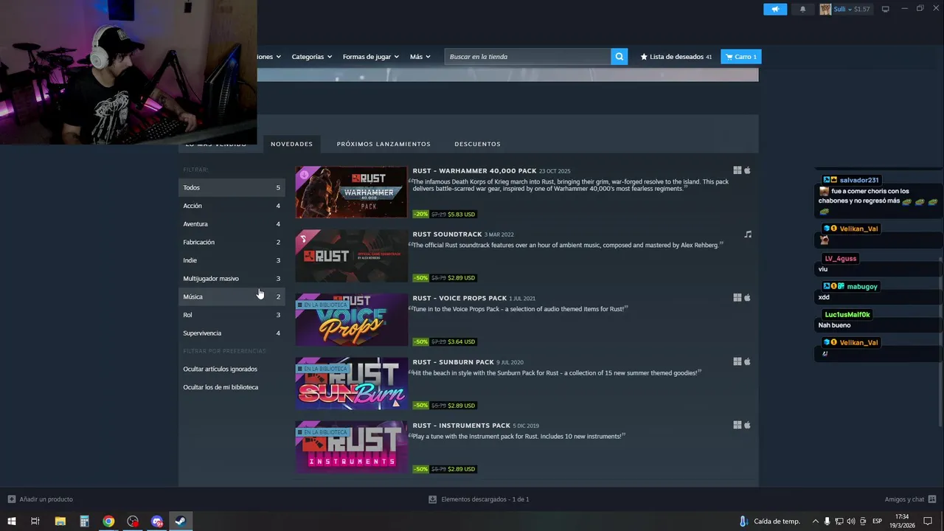The width and height of the screenshot is (944, 531).
Task: Open RUST - VOICE PROPS PACK title
Action: (x=459, y=298)
